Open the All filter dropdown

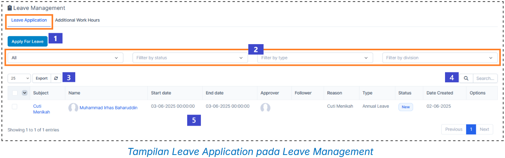point(65,58)
